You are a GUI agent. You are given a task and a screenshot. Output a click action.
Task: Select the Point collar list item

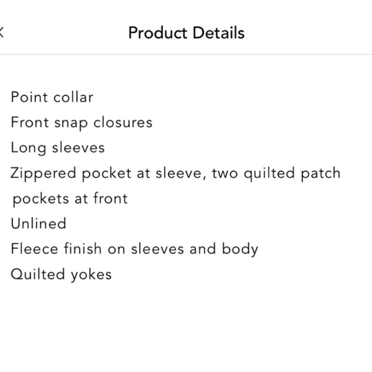[x=52, y=97]
